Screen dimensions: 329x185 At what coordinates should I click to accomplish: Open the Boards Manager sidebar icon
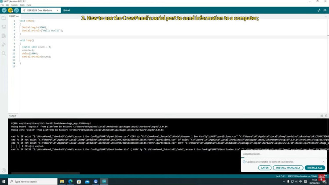click(4, 27)
